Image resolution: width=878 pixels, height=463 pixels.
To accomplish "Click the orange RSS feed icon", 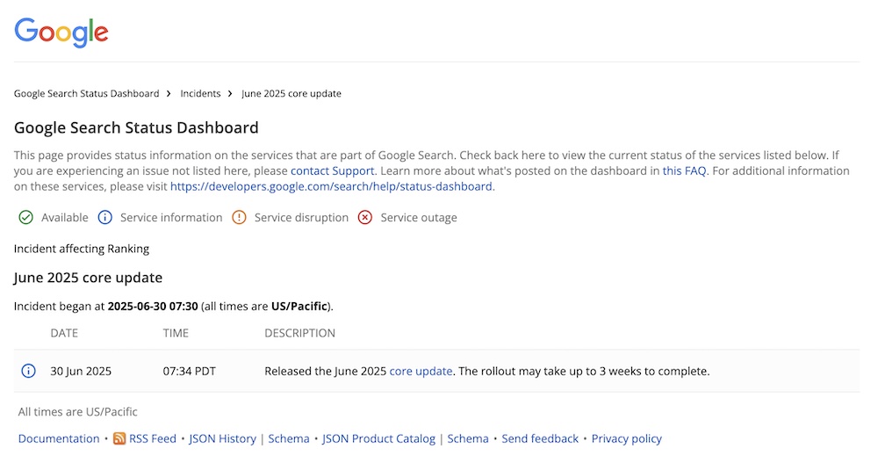I will click(119, 438).
